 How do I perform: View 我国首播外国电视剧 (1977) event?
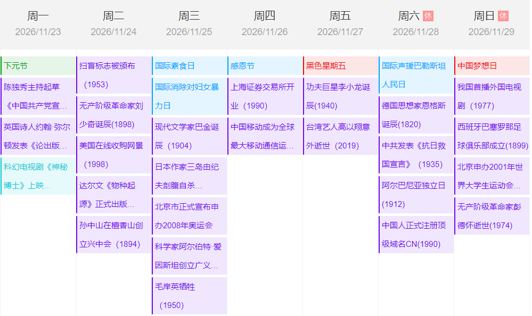(492, 96)
